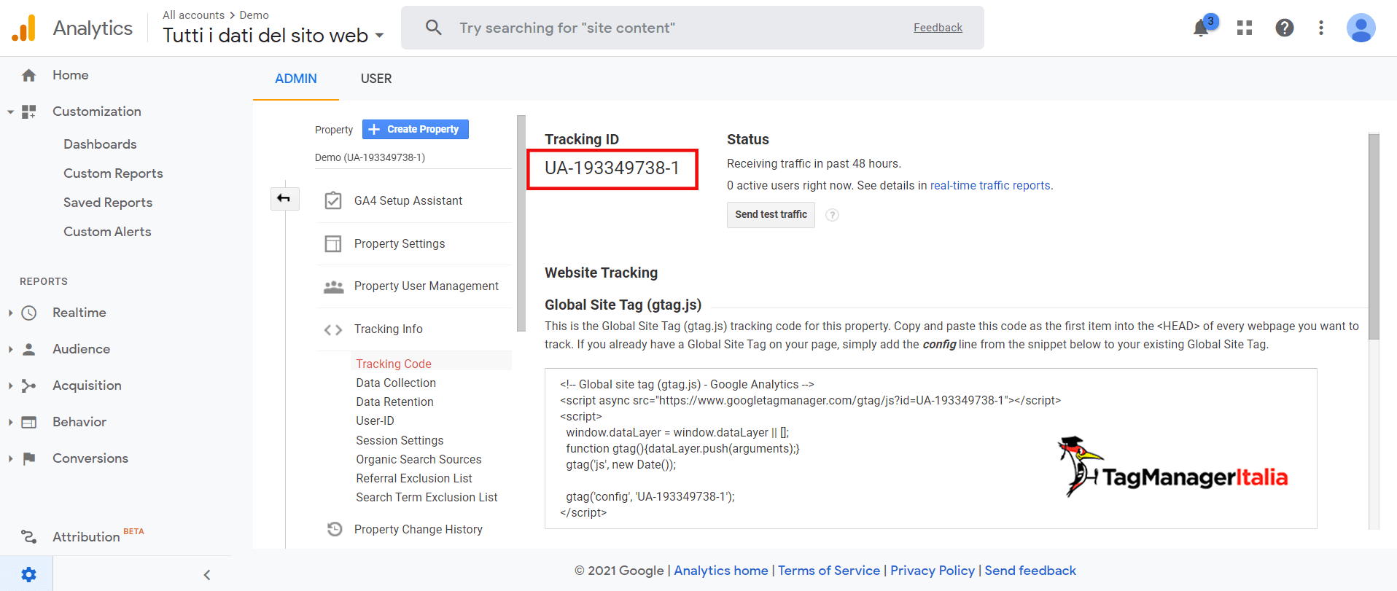Open the user account avatar
The width and height of the screenshot is (1397, 591).
click(x=1361, y=28)
